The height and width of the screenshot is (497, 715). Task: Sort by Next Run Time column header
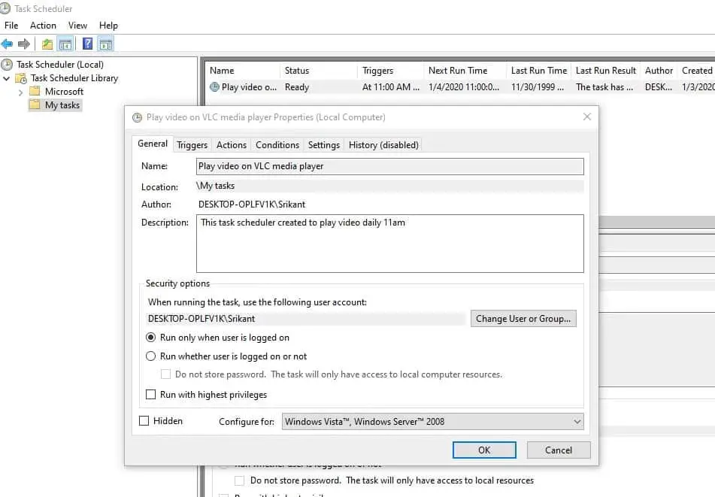465,71
